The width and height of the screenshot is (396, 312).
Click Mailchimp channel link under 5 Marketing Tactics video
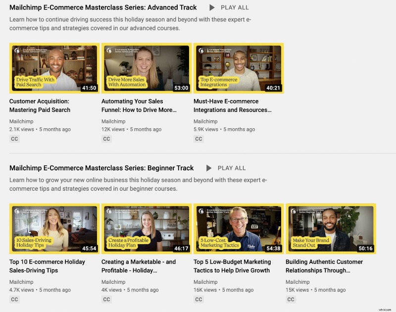coord(205,282)
